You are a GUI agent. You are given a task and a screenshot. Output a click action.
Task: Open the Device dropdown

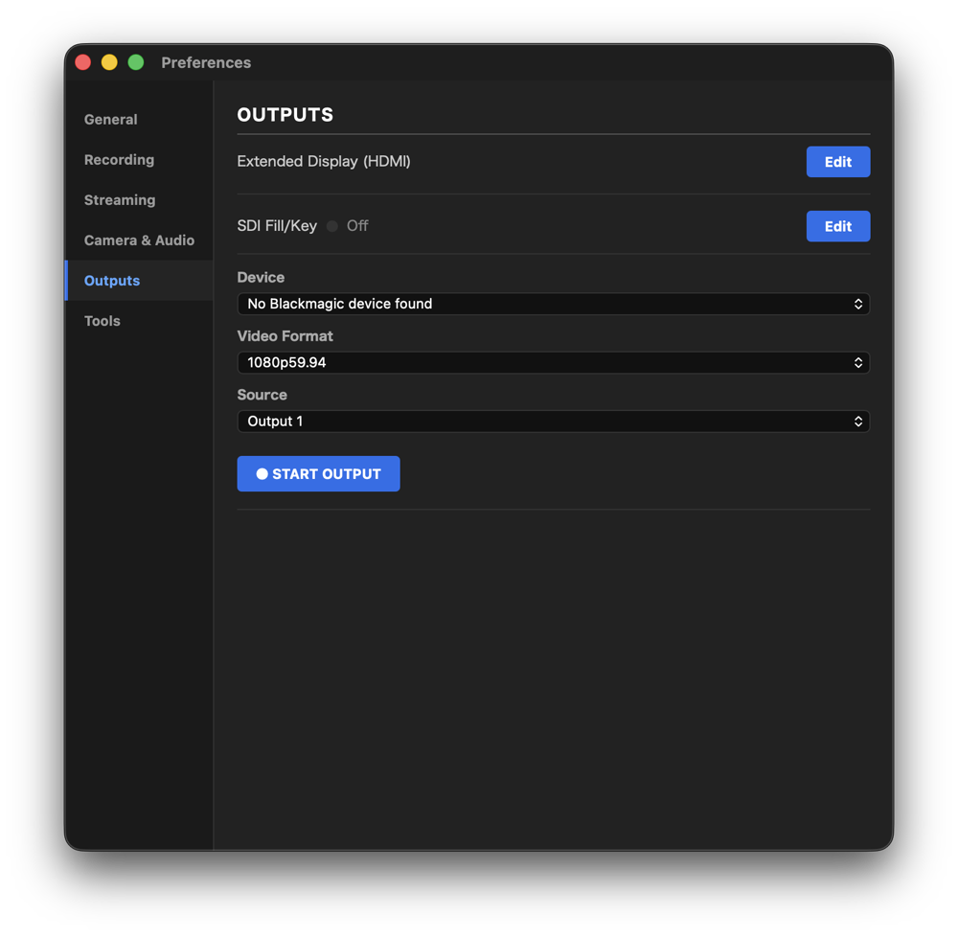[x=553, y=304]
